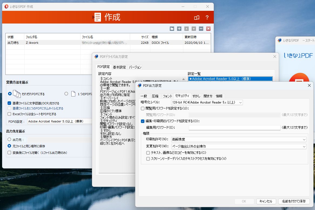Enable テキスト、画像などのコピーを有効にする checkbox
The width and height of the screenshot is (315, 210).
148,153
